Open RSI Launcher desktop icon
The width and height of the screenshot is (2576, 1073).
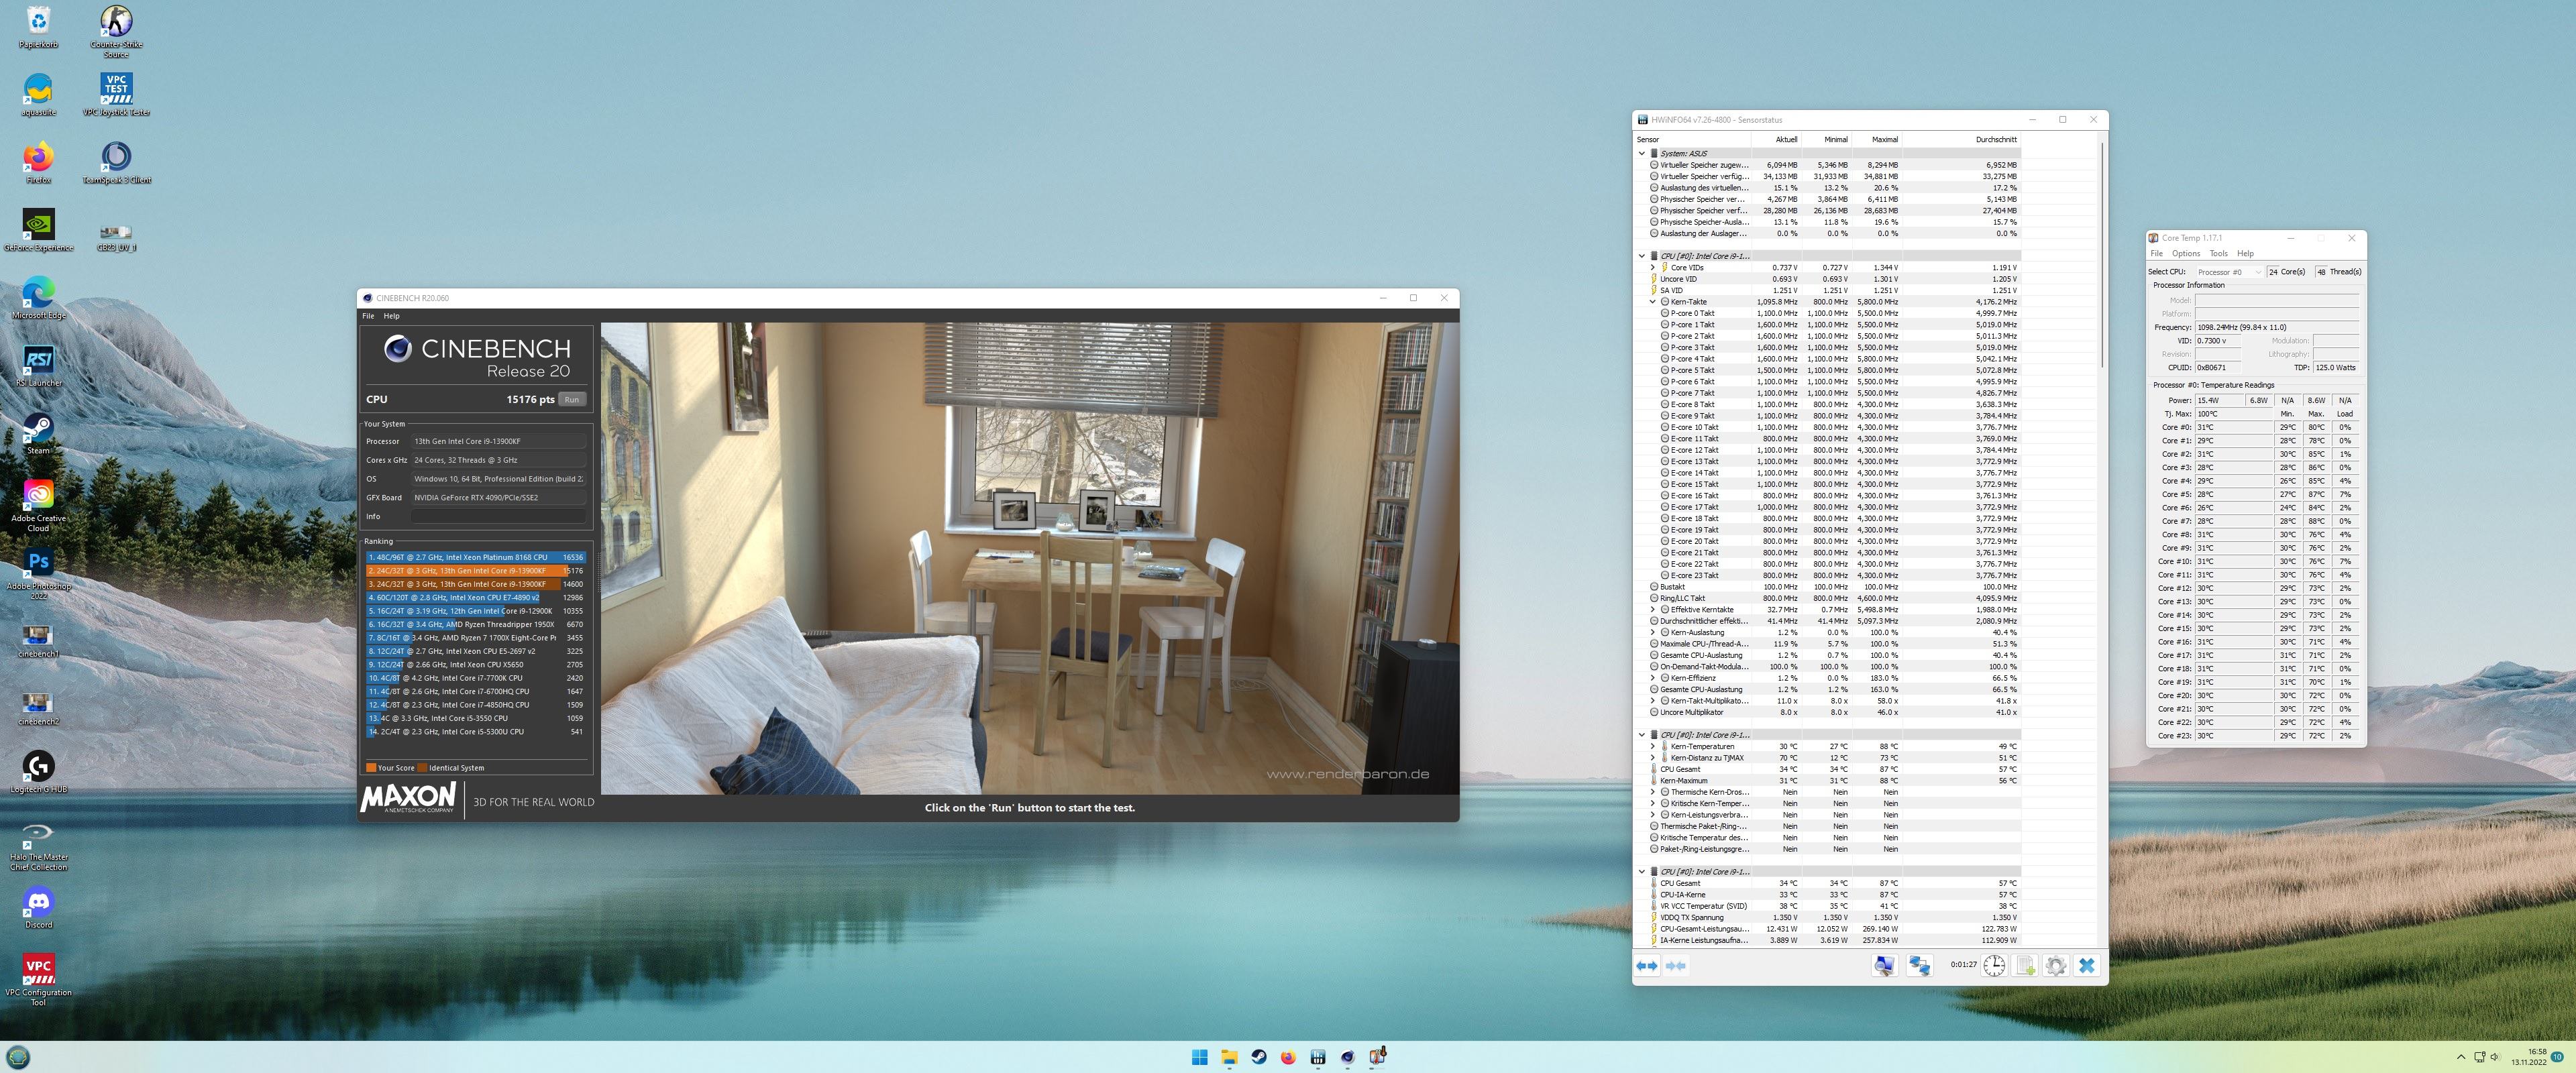coord(39,366)
